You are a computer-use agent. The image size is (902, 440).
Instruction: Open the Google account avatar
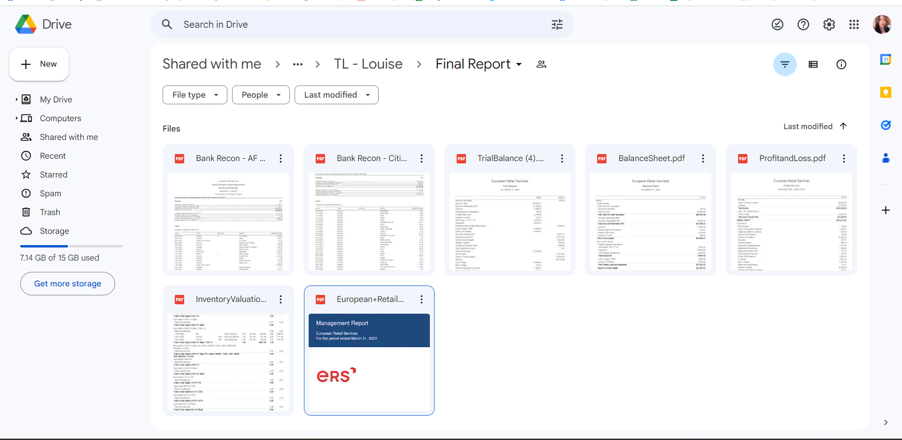pyautogui.click(x=882, y=24)
